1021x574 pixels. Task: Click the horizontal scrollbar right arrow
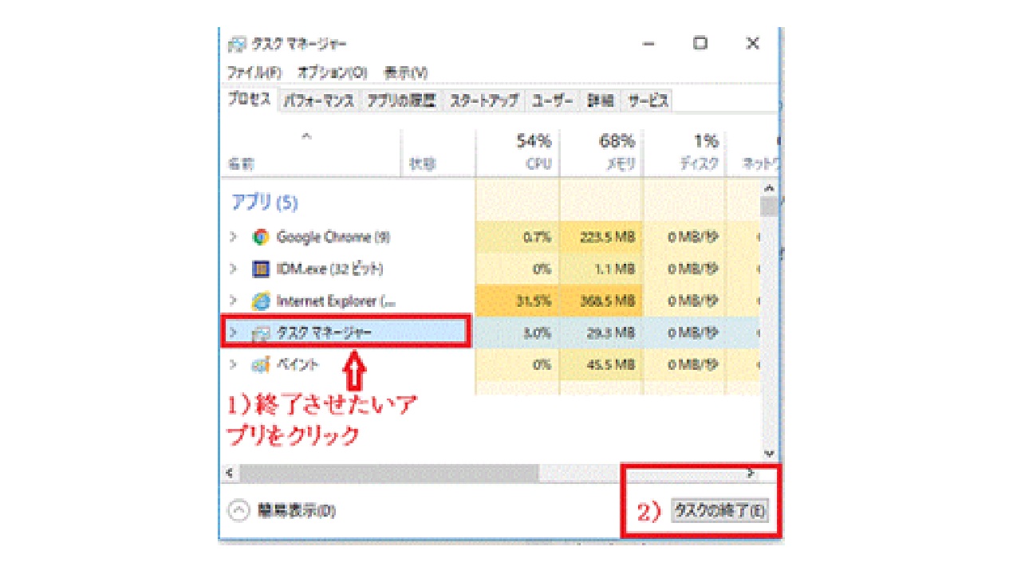[x=750, y=474]
